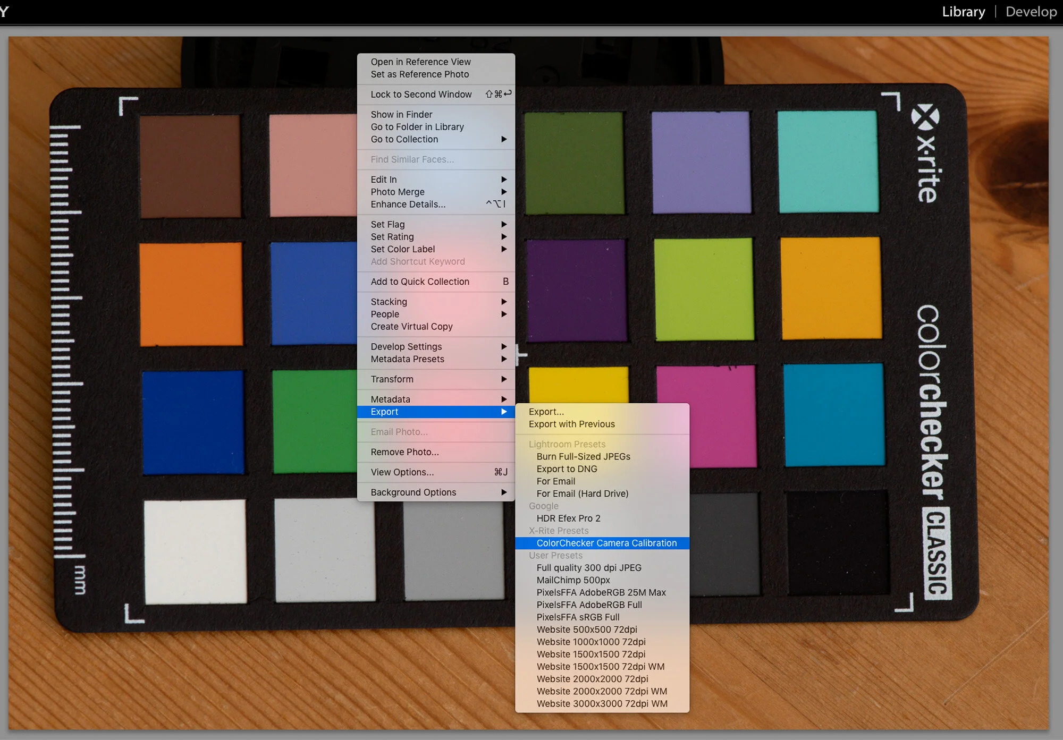This screenshot has width=1063, height=740.
Task: Select the Export to DNG preset
Action: coord(602,469)
